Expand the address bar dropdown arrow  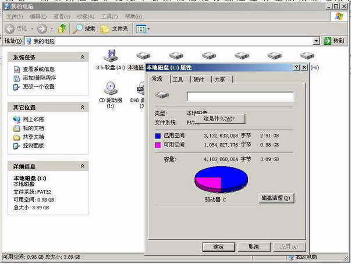(316, 41)
